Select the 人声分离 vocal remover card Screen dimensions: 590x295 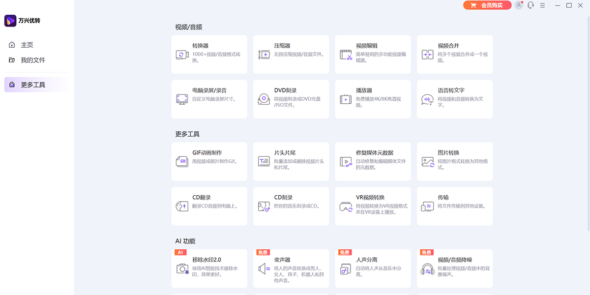point(373,268)
